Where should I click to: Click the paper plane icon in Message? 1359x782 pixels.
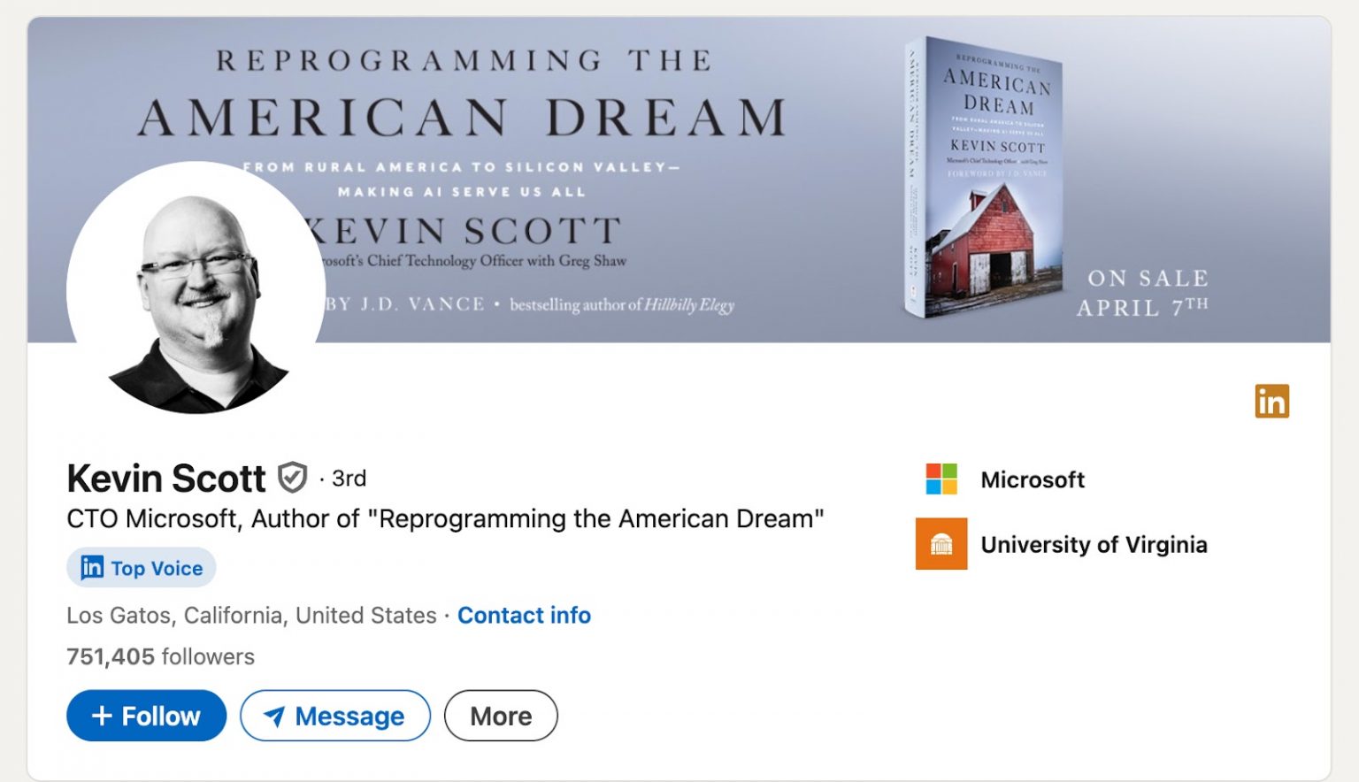pos(274,716)
